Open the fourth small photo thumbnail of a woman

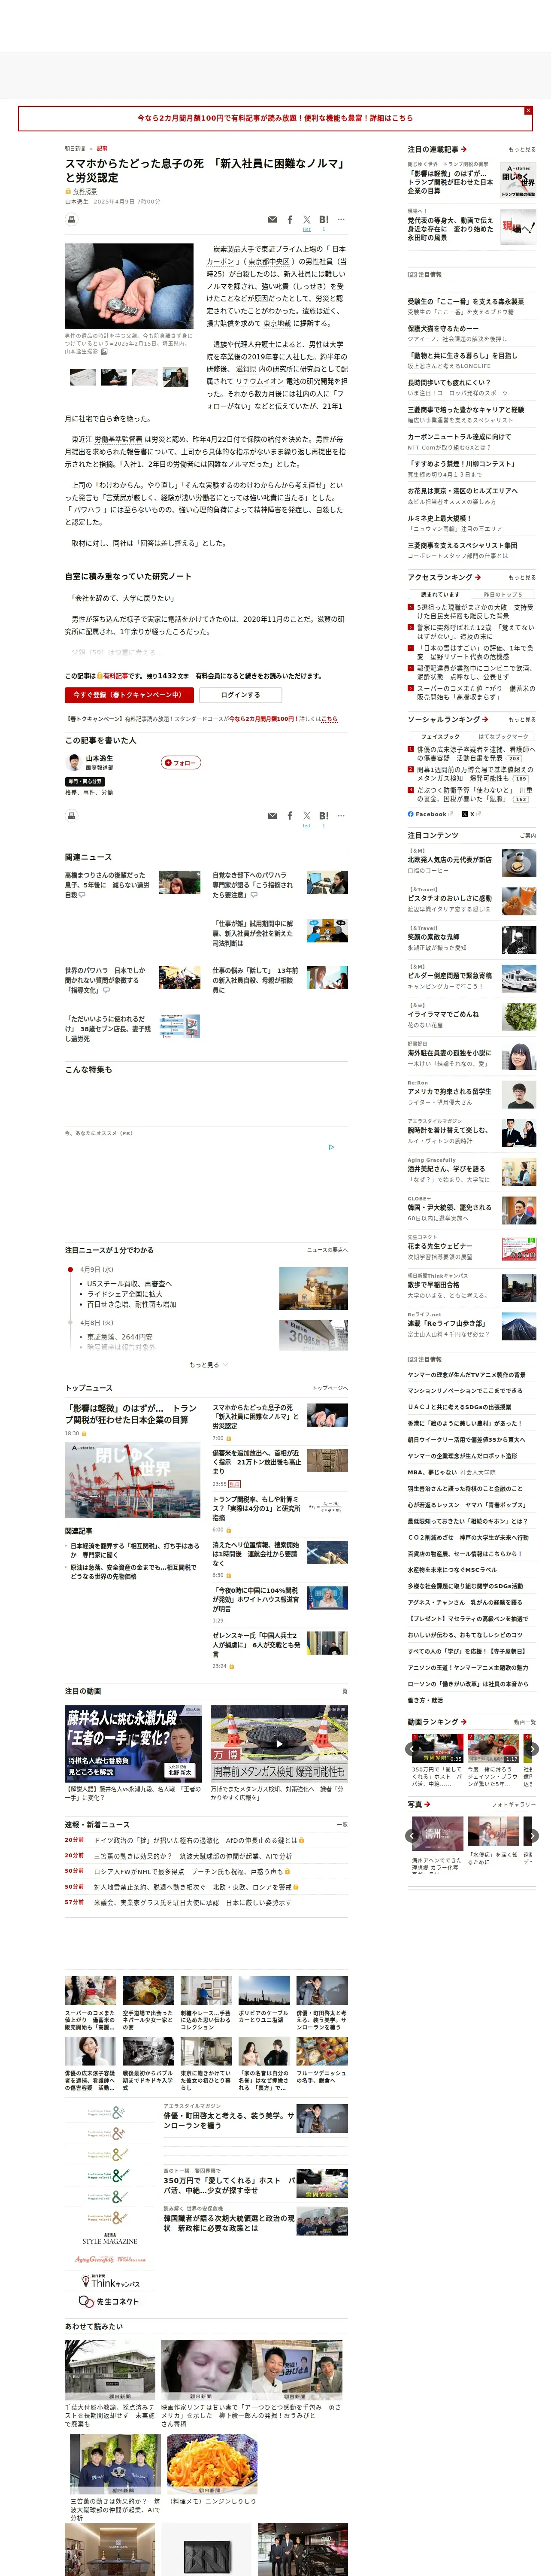(176, 377)
